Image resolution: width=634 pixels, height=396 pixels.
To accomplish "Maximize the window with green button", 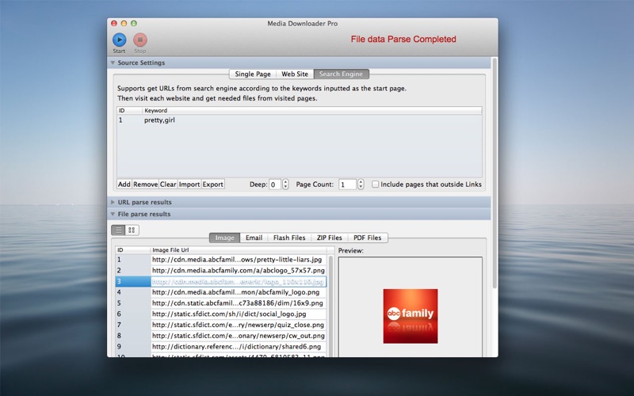I will pos(134,24).
